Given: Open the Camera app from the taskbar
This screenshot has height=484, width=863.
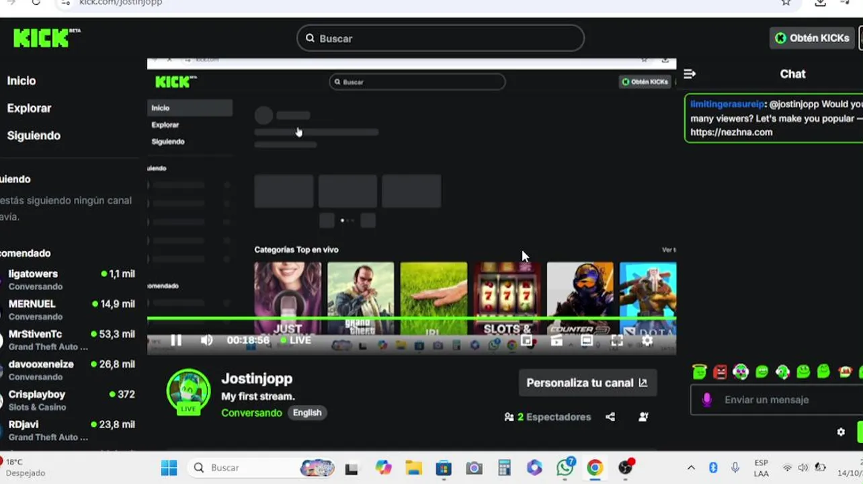Looking at the screenshot, I should tap(474, 468).
